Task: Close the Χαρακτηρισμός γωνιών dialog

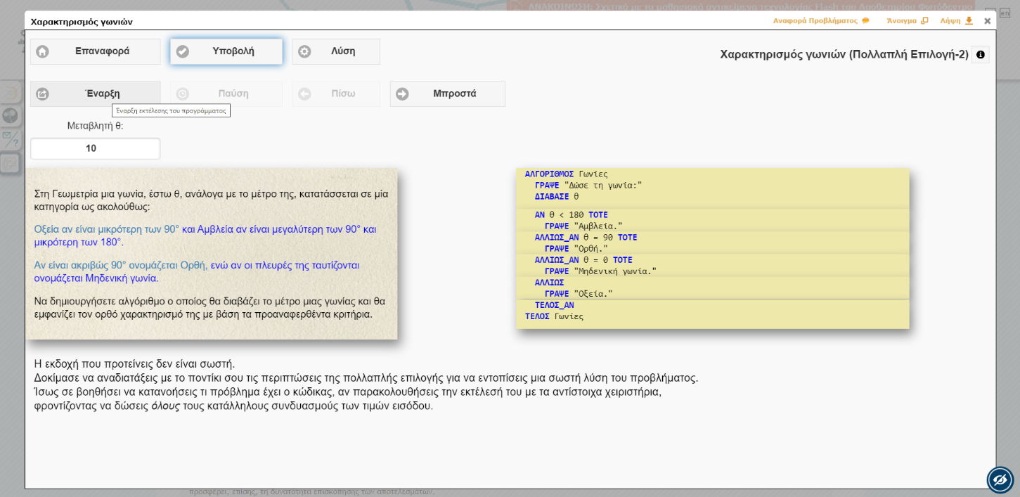Action: click(x=987, y=21)
